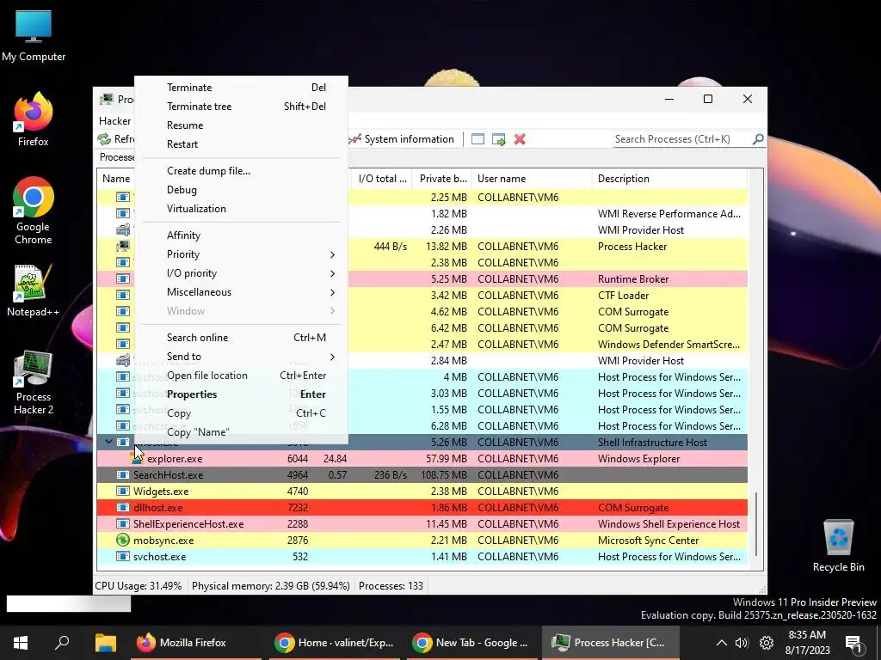The width and height of the screenshot is (881, 660).
Task: Click the 108.75 MB private bytes value
Action: point(444,474)
